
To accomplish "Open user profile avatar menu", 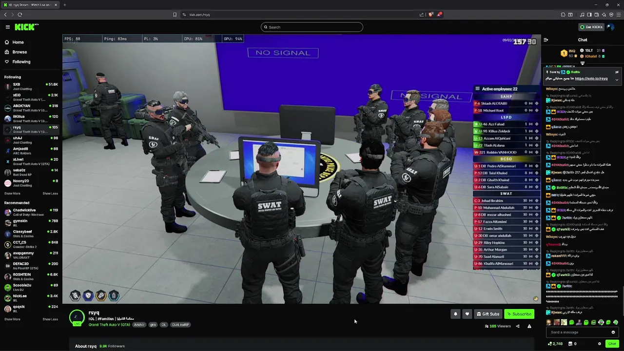I will (x=611, y=27).
